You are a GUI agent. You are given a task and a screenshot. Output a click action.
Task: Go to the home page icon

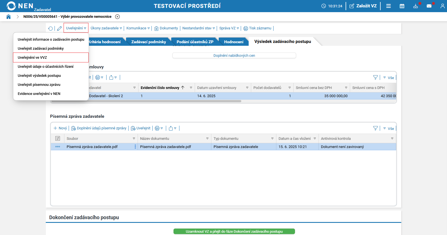click(x=8, y=17)
